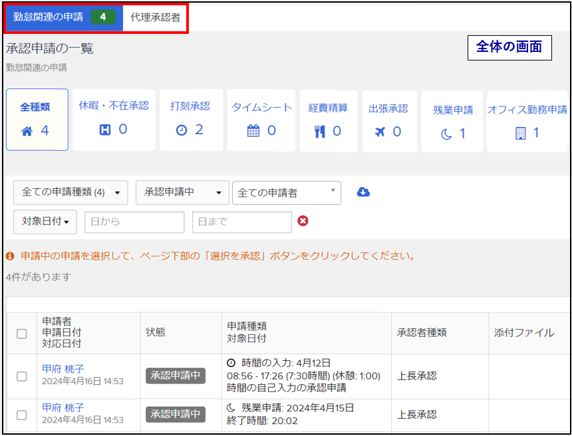Click the red clear-date X icon
The height and width of the screenshot is (436, 572).
(303, 221)
